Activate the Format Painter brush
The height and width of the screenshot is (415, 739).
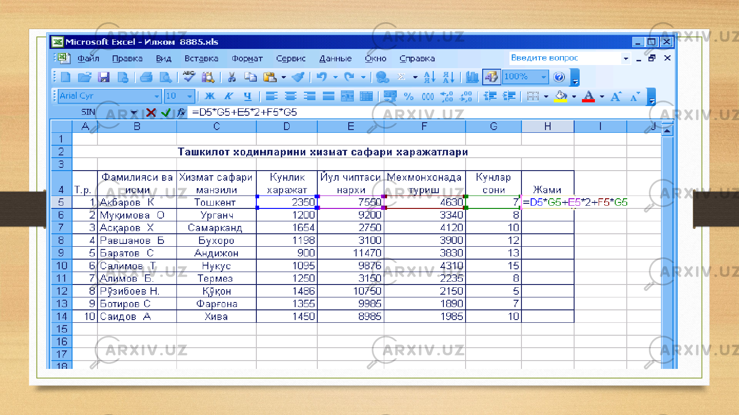click(x=298, y=77)
